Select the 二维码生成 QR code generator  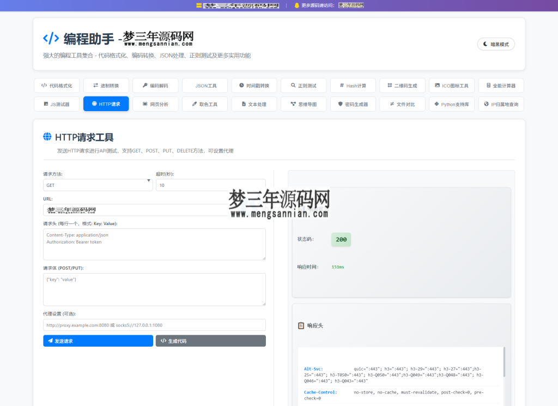click(x=402, y=85)
